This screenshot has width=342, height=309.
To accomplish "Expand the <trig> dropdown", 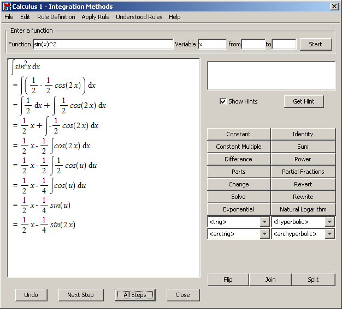I will [264, 222].
